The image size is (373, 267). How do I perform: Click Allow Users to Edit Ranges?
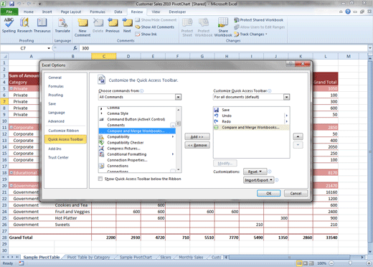tap(260, 27)
